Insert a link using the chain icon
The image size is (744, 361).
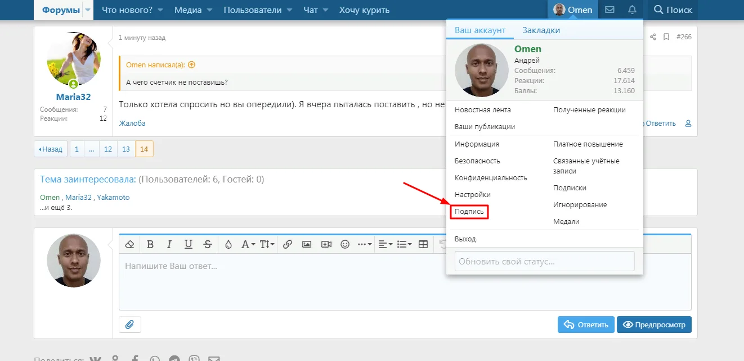(x=287, y=244)
